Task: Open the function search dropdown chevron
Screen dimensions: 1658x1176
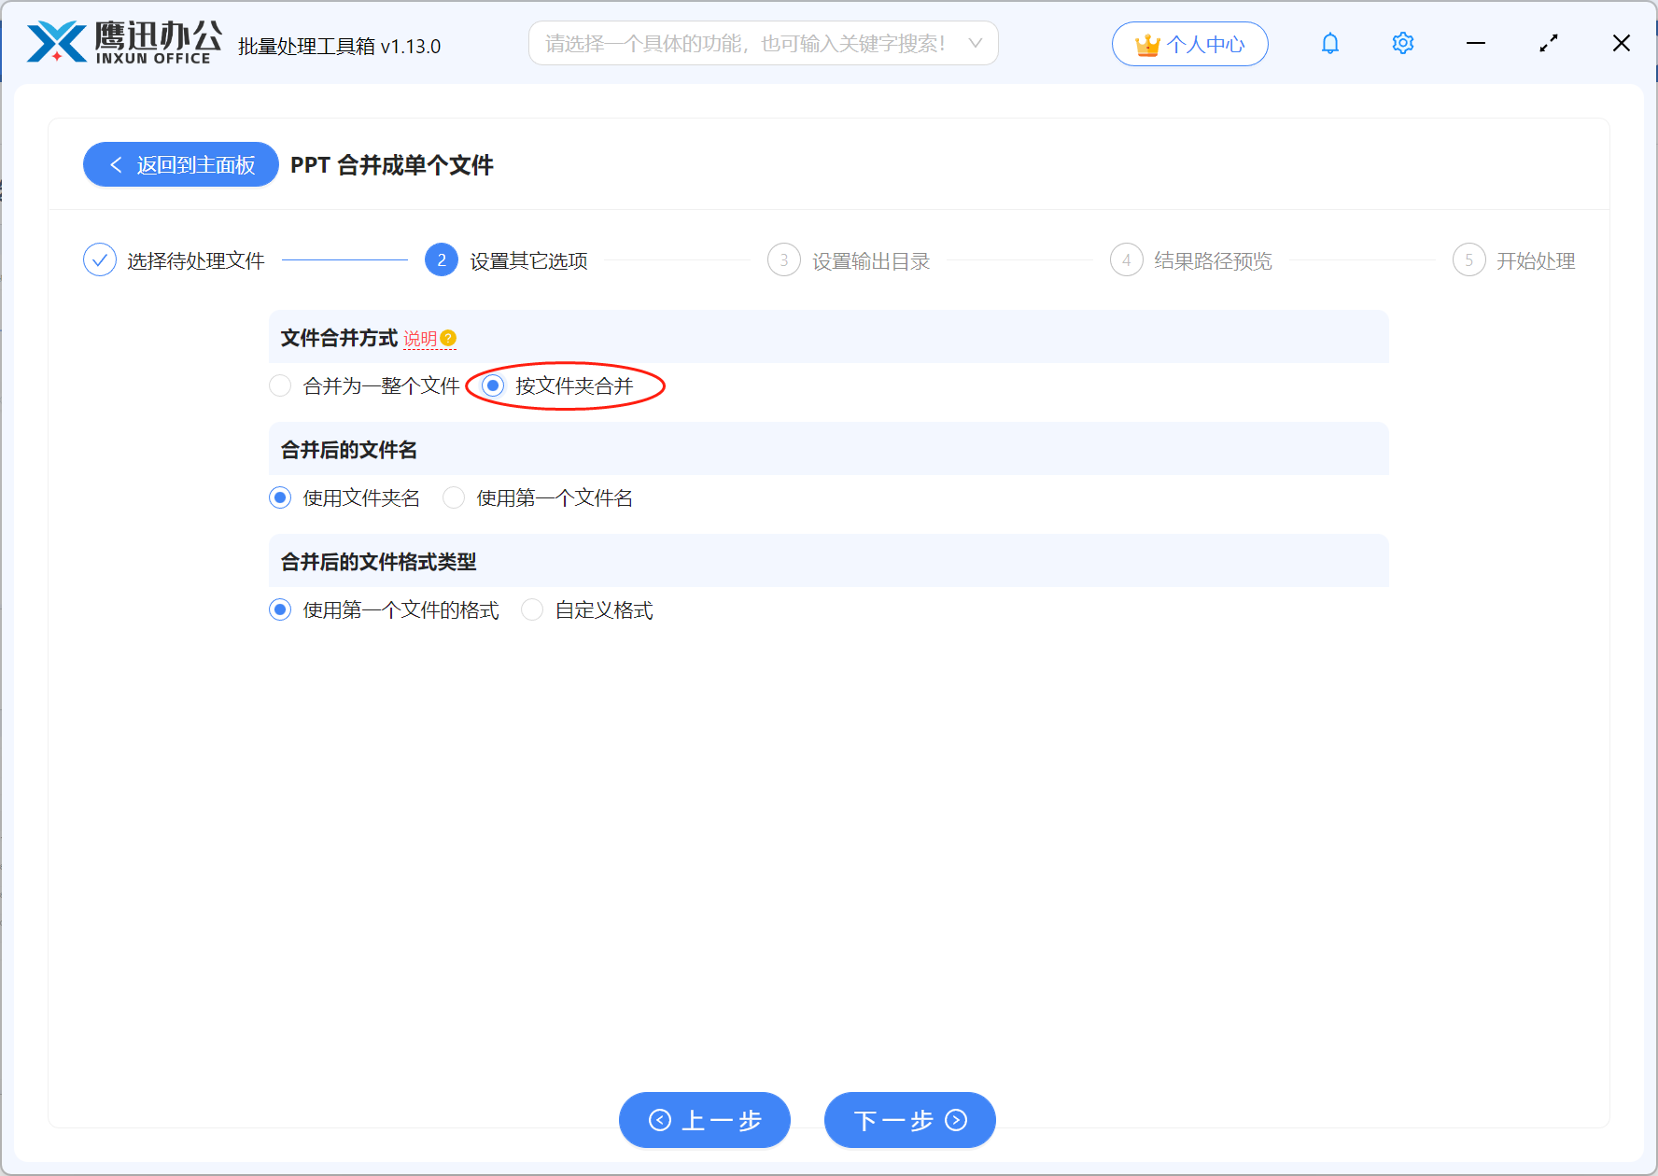Action: tap(975, 43)
